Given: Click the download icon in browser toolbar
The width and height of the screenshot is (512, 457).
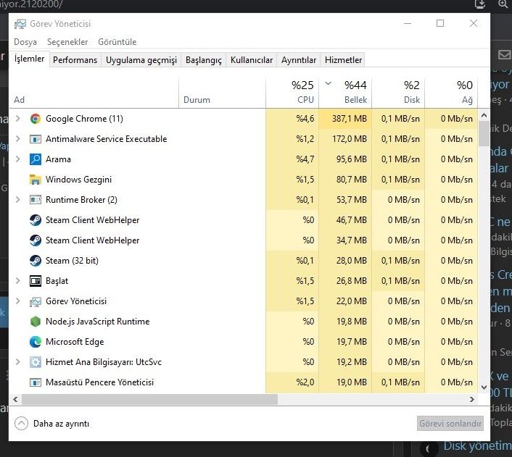Looking at the screenshot, I should point(480,4).
